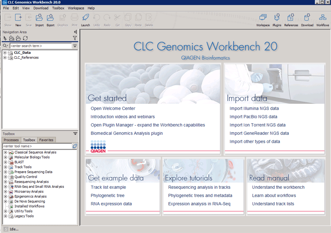Click Import Illumina NGS data
331x233 pixels.
point(254,108)
